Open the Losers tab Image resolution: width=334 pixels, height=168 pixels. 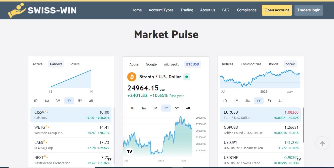[x=74, y=64]
